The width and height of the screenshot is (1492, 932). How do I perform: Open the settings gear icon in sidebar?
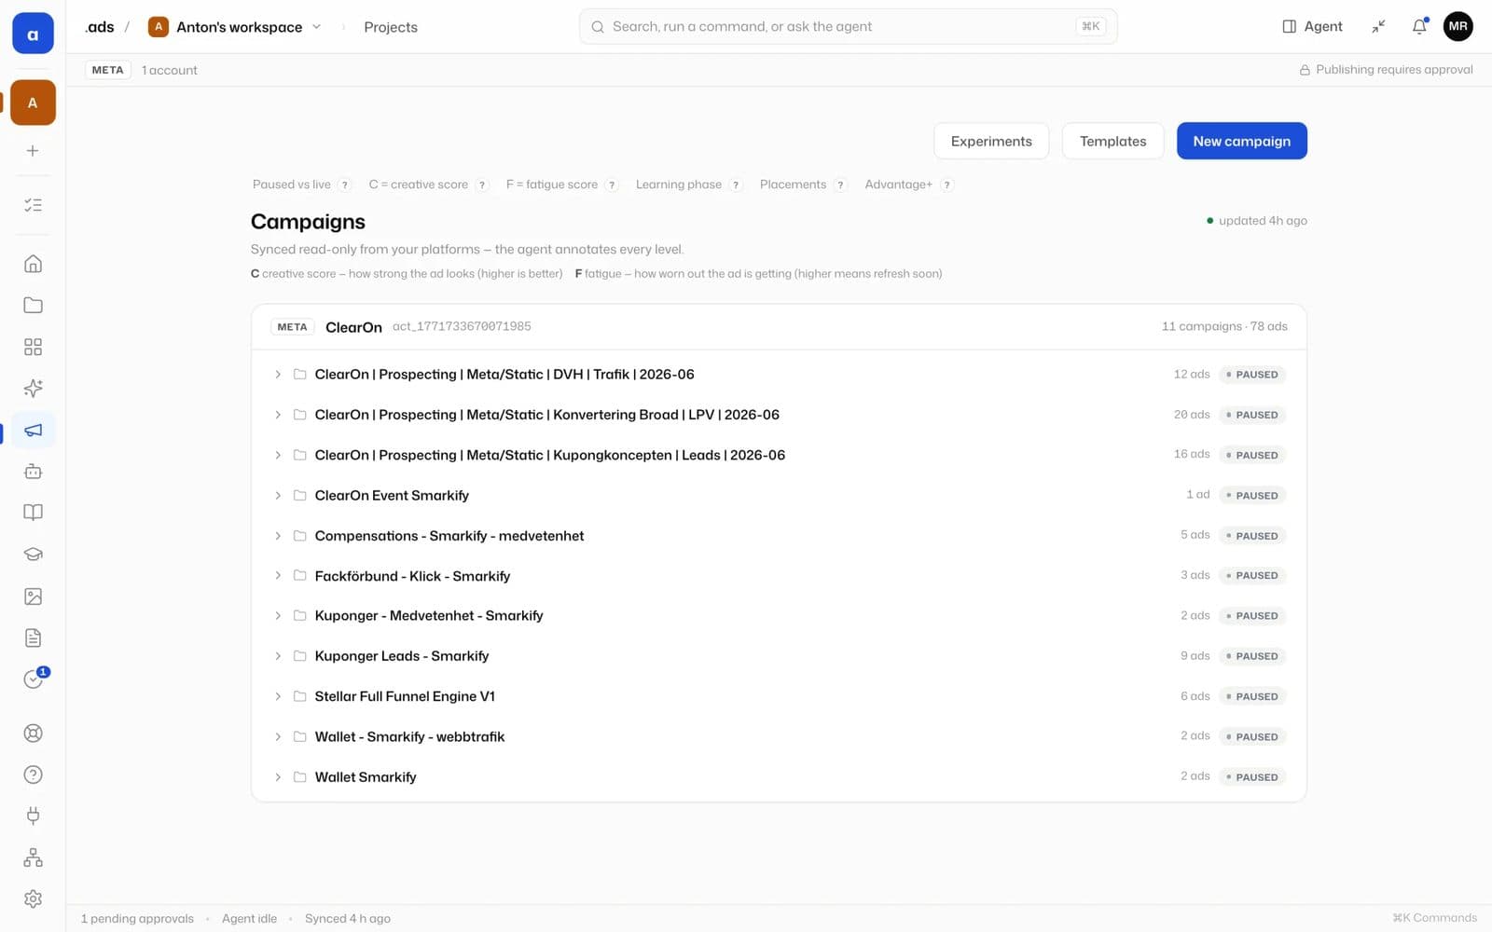coord(33,899)
